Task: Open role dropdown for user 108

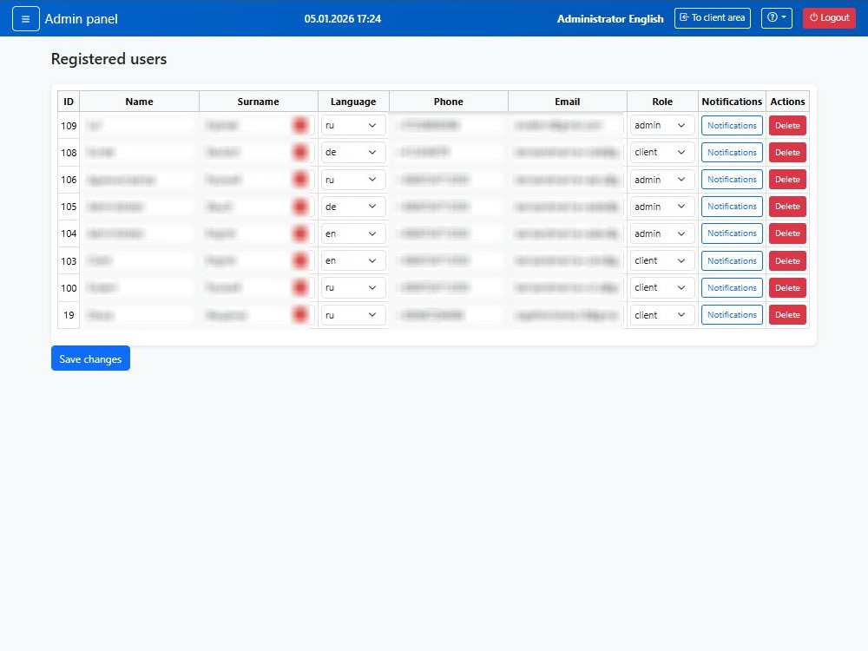Action: pos(662,152)
